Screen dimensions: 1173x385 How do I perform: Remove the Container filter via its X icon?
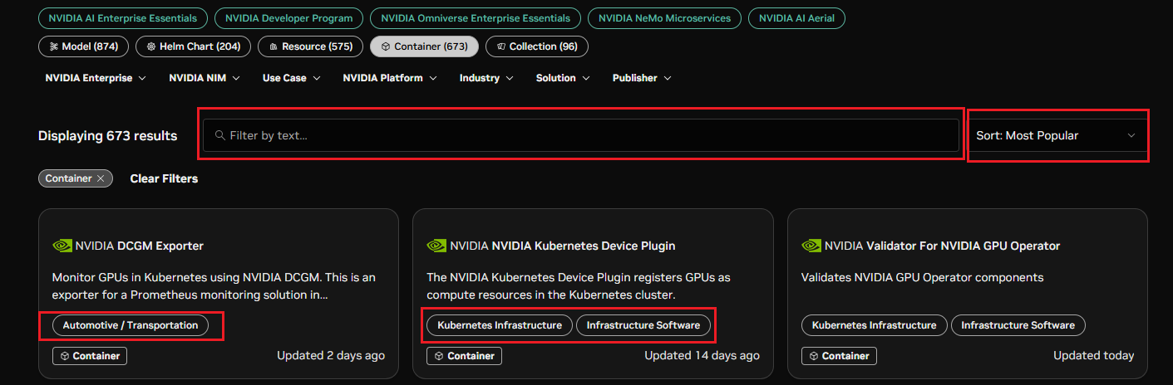tap(100, 178)
